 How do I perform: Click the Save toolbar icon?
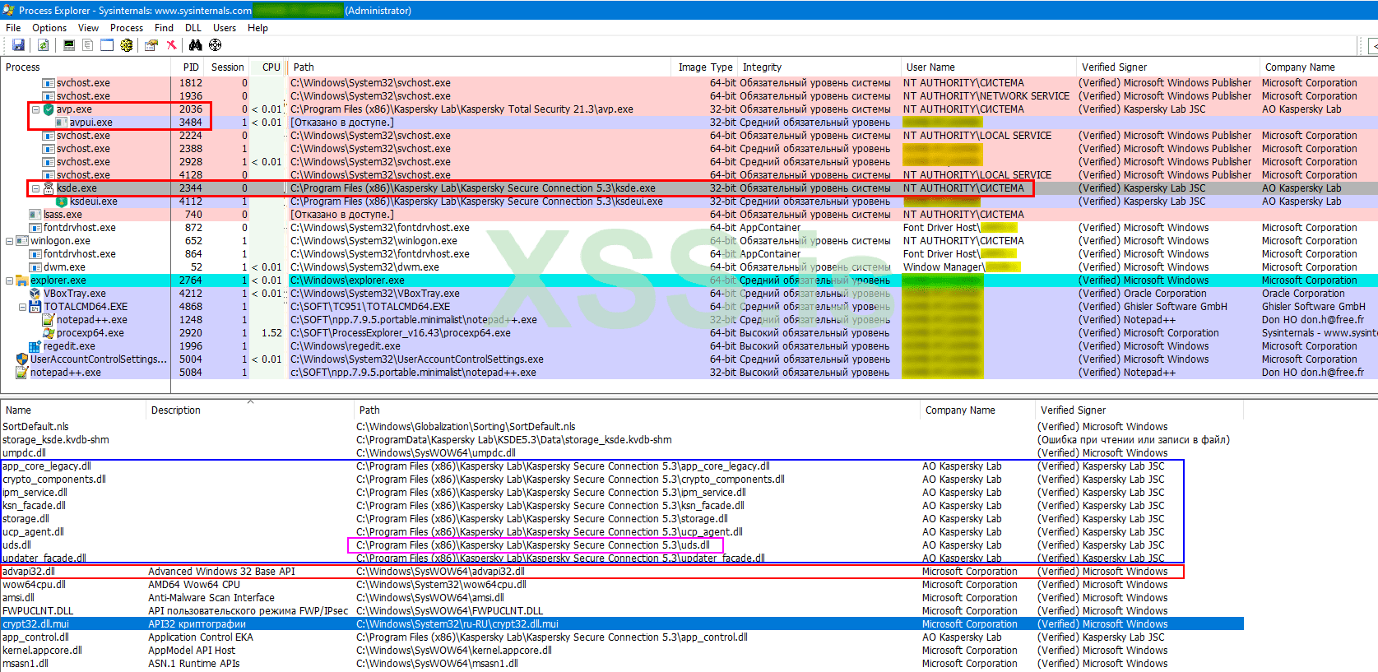[18, 45]
